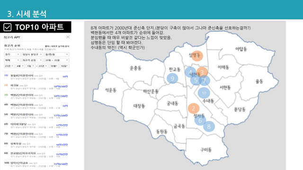Image resolution: width=303 pixels, height=170 pixels.
Task: Select the 10위 양지1단지금호 listing
Action: 36,164
